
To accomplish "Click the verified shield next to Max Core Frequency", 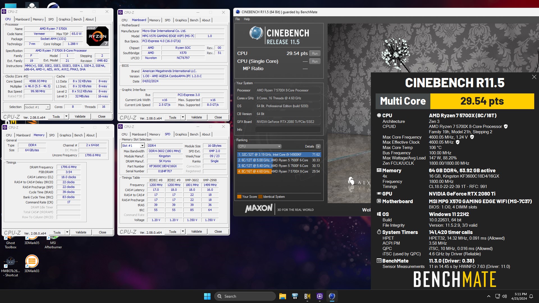I will [472, 137].
